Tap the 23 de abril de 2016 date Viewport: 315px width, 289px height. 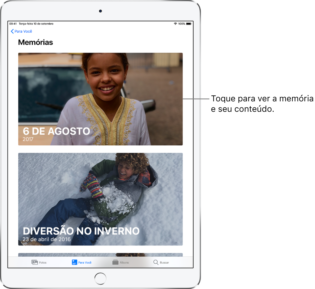(x=47, y=239)
